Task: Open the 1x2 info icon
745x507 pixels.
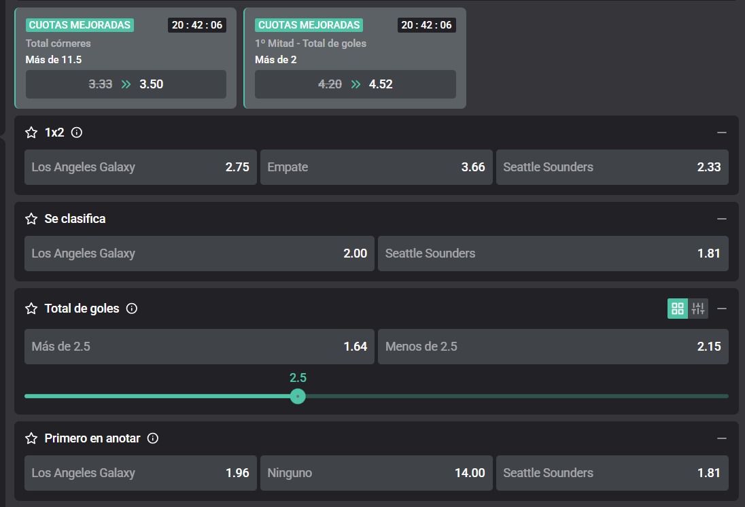Action: (x=77, y=133)
